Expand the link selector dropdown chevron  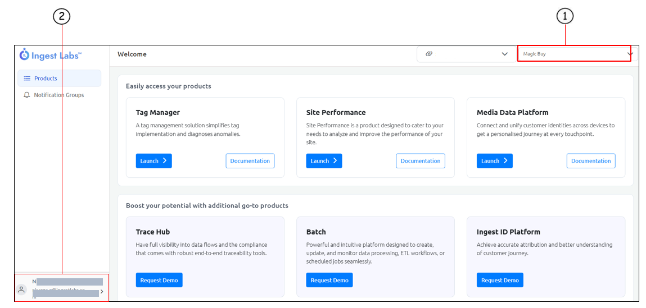tap(504, 54)
